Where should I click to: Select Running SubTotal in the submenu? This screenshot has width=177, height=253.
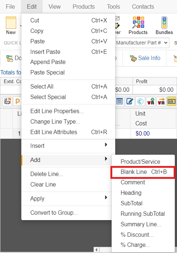[143, 214]
